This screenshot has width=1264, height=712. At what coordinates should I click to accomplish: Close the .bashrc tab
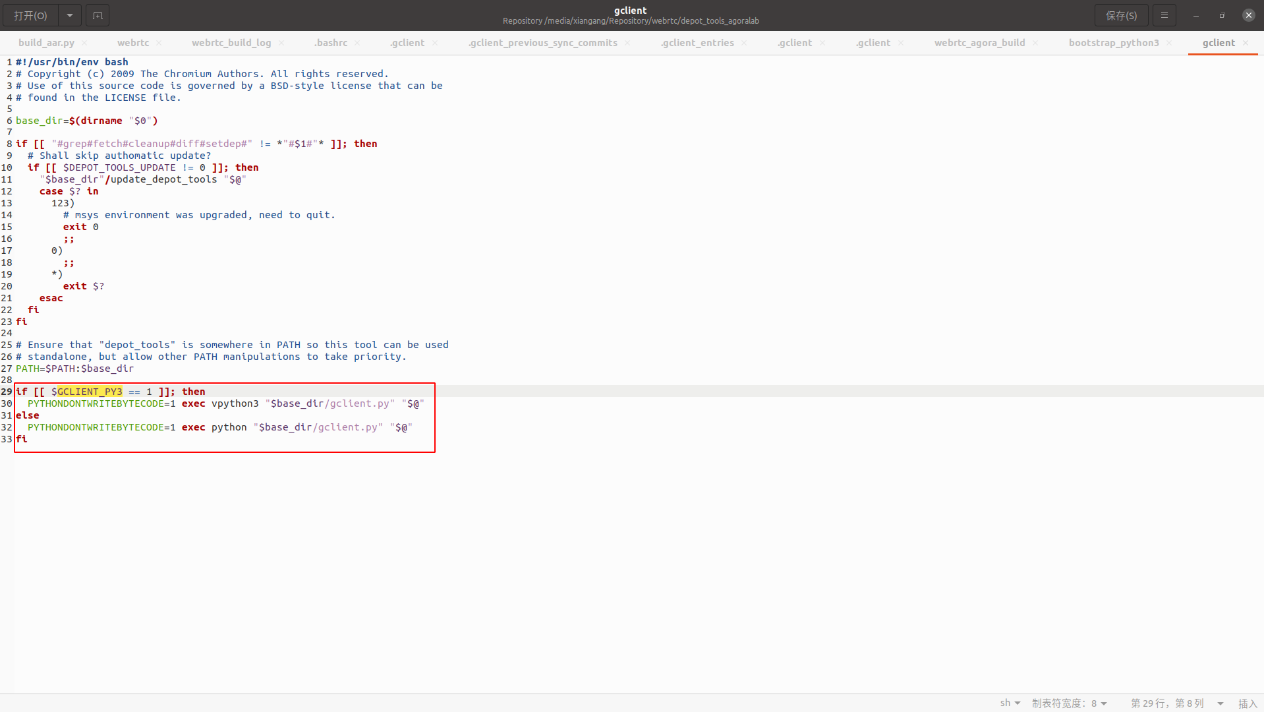point(357,43)
